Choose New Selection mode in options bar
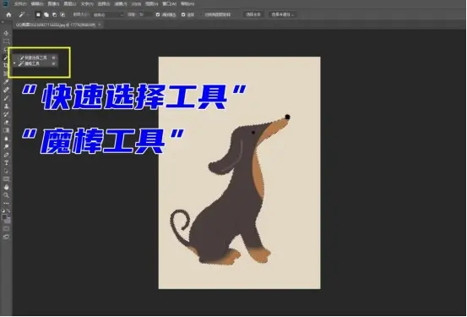The image size is (467, 317). click(38, 14)
